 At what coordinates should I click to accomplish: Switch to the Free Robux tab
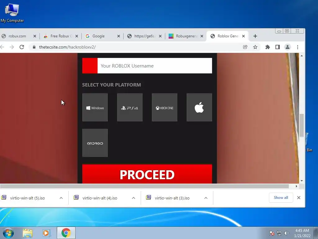point(61,36)
